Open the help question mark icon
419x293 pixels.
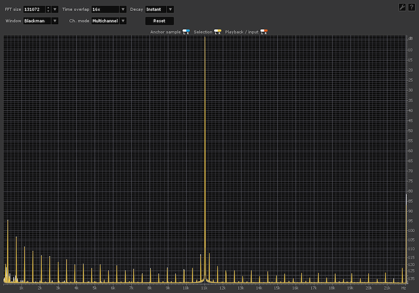pos(412,7)
